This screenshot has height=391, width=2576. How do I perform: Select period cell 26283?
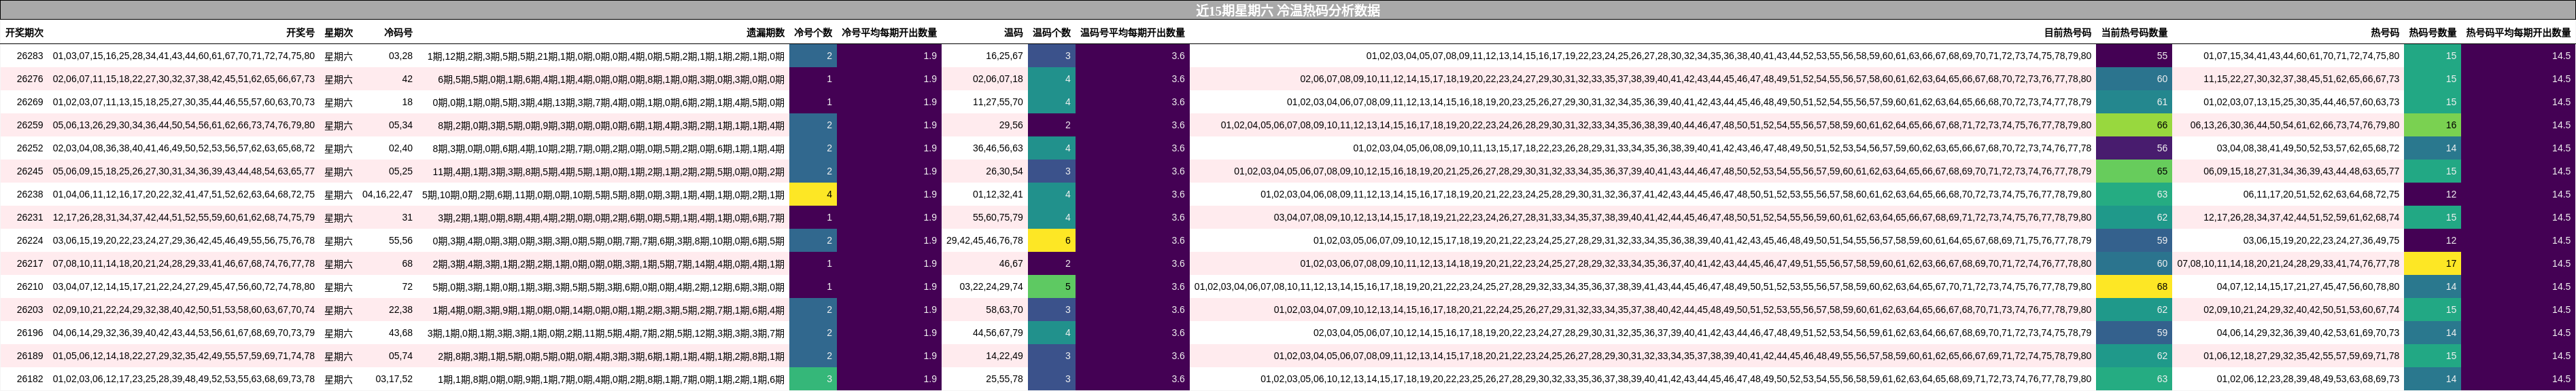[30, 56]
